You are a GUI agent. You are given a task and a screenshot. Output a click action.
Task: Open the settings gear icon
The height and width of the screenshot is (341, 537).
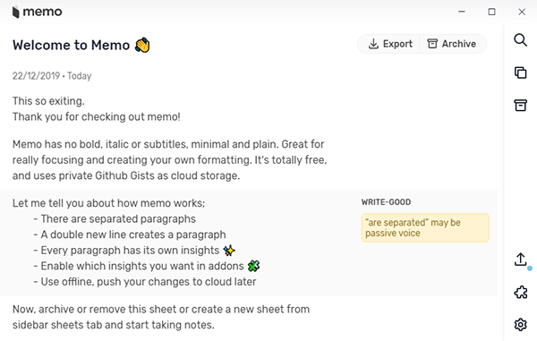pyautogui.click(x=521, y=324)
